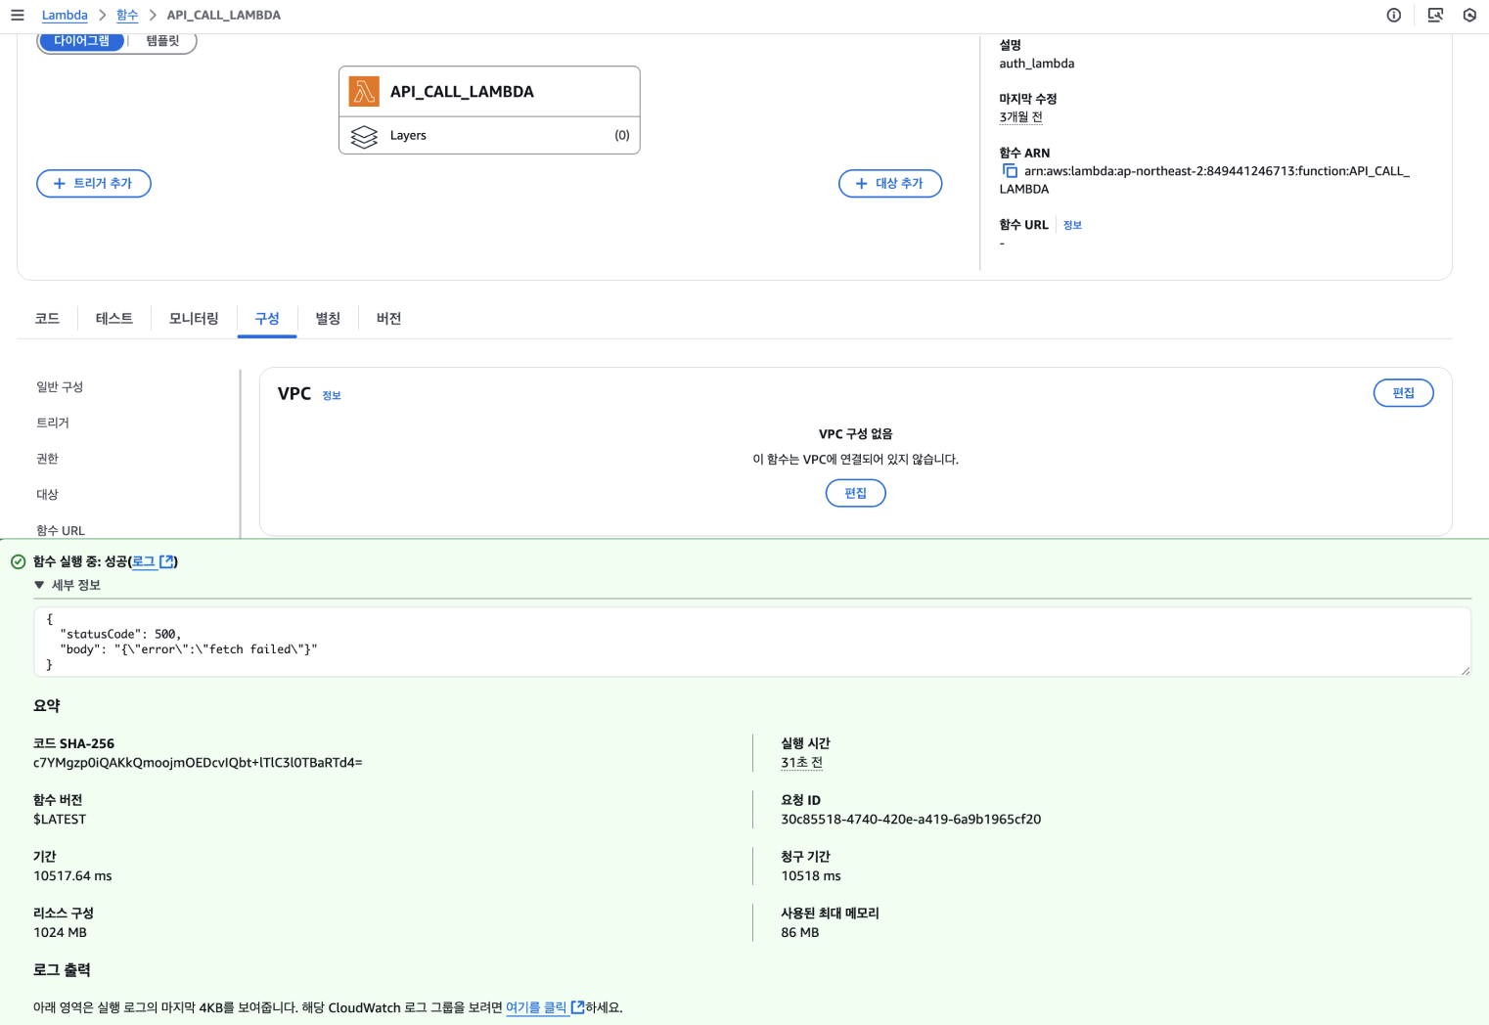Viewport: 1489px width, 1025px height.
Task: Click the $LATEST function version value
Action: (60, 820)
